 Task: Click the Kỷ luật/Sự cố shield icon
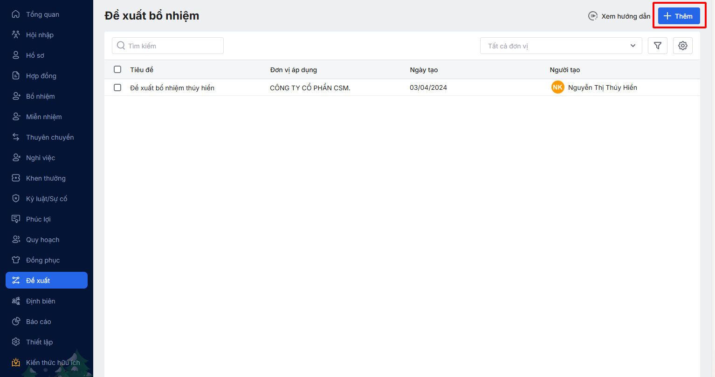16,199
